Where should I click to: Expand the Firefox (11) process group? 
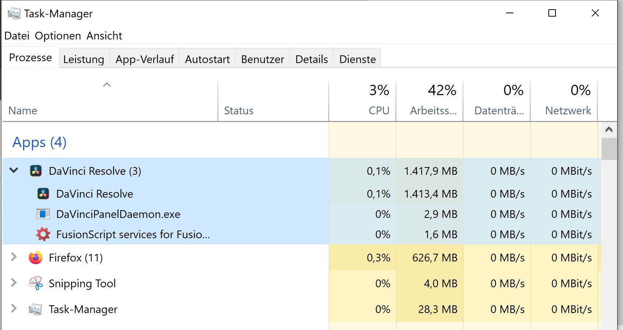click(x=14, y=257)
